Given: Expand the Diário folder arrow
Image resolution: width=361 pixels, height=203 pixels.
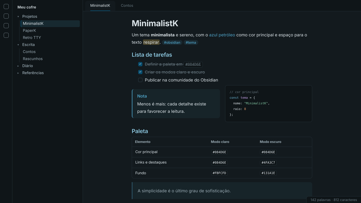Looking at the screenshot, I should click(x=18, y=66).
